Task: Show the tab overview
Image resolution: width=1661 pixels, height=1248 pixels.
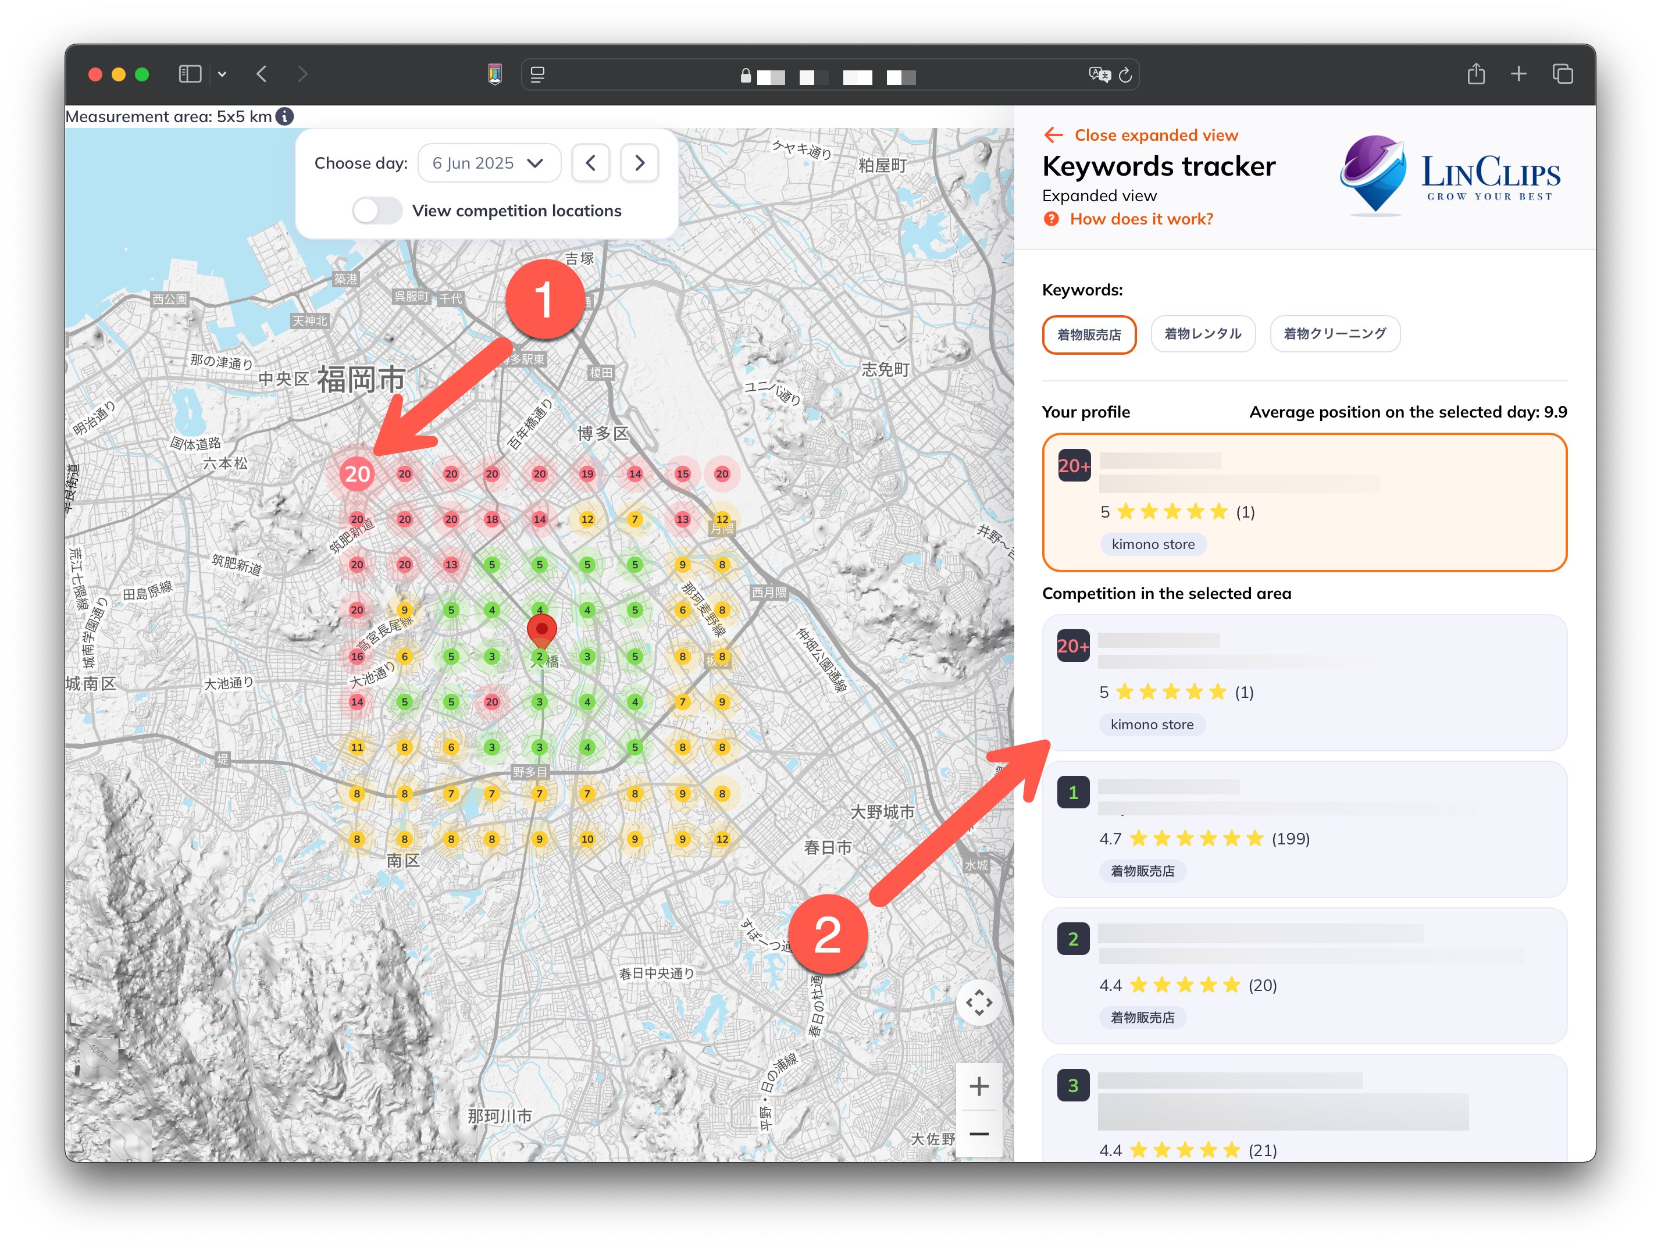Action: 1563,74
